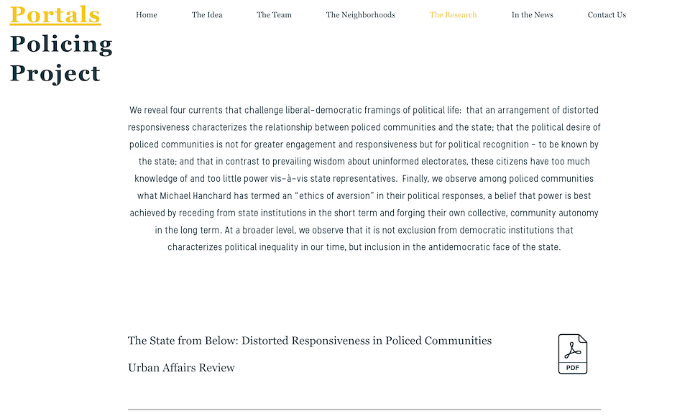Click the yellow Portals logo link

[55, 14]
